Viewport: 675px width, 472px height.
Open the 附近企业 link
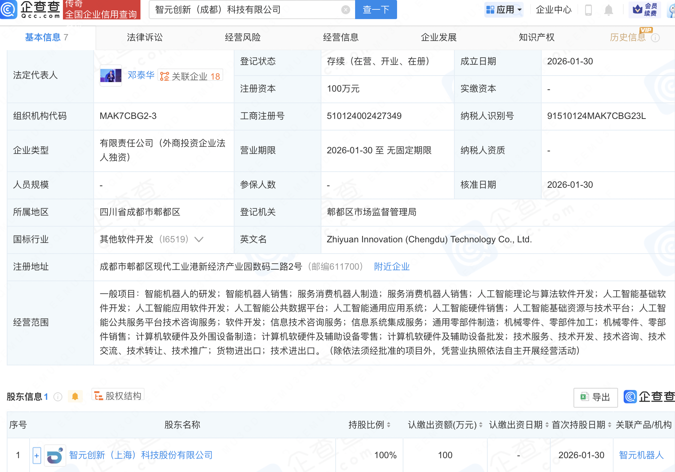[391, 267]
